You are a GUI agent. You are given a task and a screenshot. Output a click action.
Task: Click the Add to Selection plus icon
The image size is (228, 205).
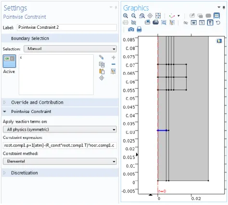(114, 57)
